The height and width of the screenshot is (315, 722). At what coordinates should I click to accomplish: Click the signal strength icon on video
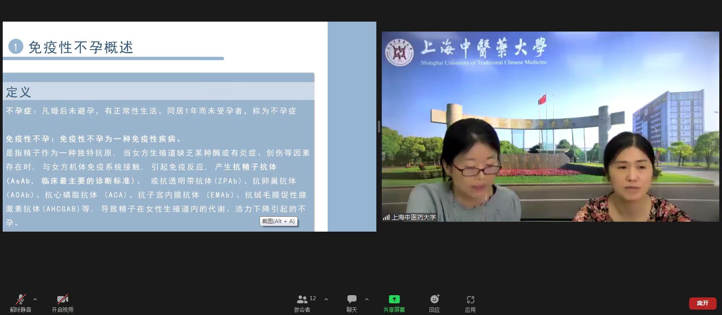(x=386, y=217)
